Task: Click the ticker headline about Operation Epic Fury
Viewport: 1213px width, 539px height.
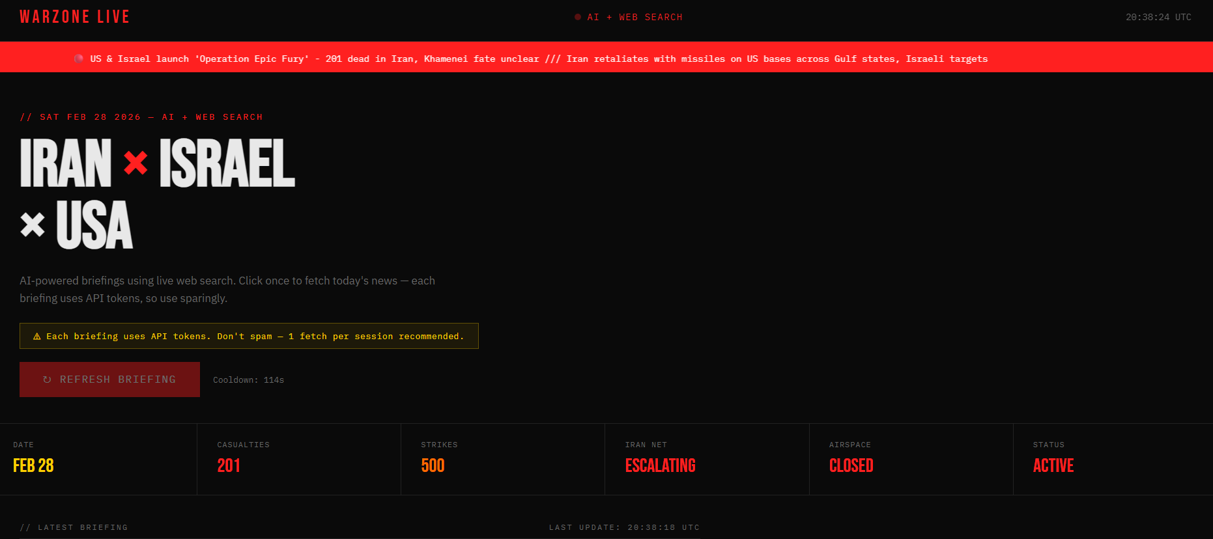Action: [315, 59]
